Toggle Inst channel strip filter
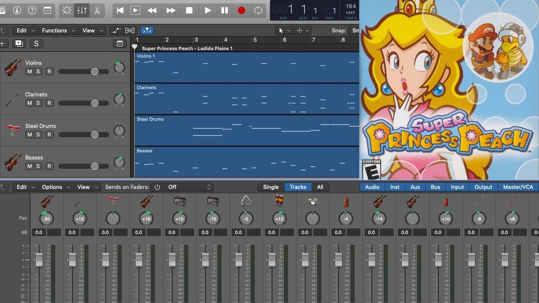 [x=395, y=187]
